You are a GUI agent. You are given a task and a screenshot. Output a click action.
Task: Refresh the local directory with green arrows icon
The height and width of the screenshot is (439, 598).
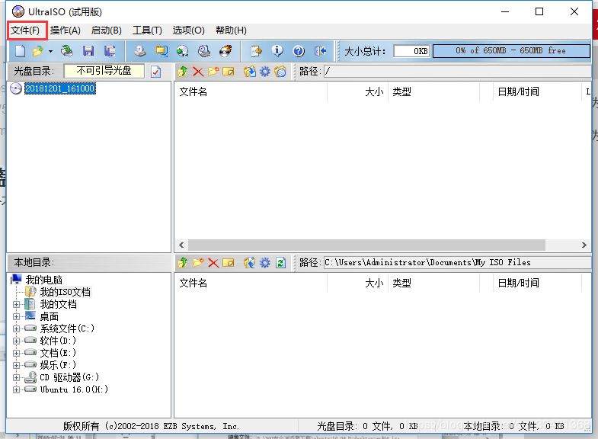(x=280, y=262)
